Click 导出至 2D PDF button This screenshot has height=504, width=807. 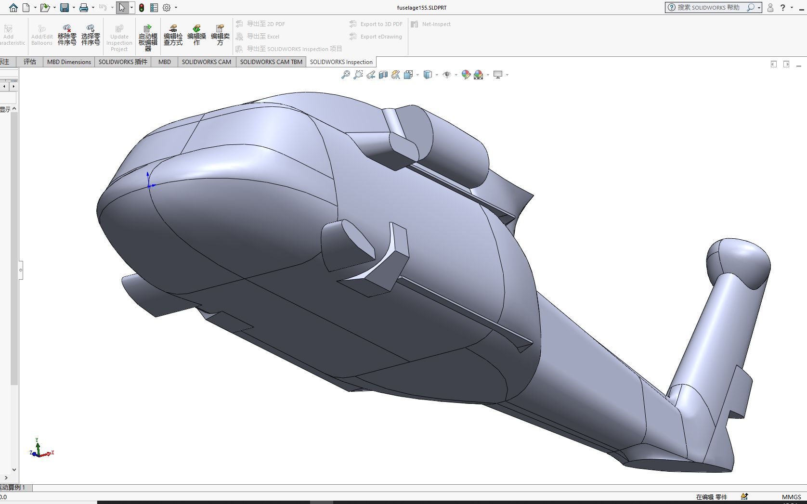click(260, 24)
